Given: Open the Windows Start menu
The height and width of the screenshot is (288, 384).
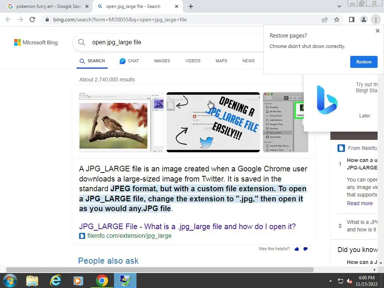Looking at the screenshot, I should (10, 280).
